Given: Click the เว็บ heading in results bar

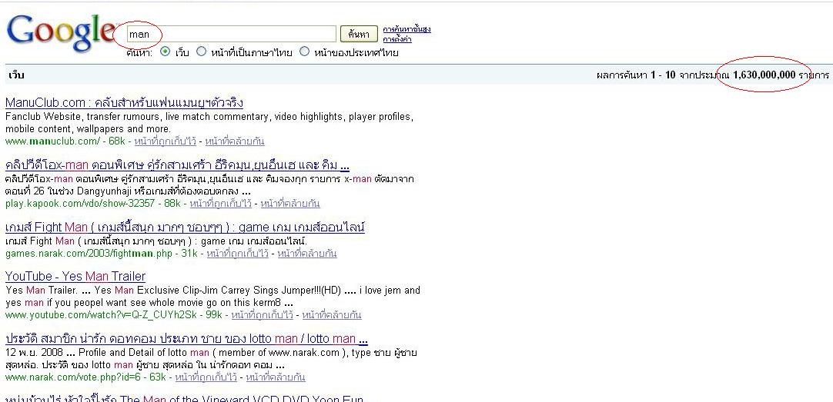Looking at the screenshot, I should [16, 75].
